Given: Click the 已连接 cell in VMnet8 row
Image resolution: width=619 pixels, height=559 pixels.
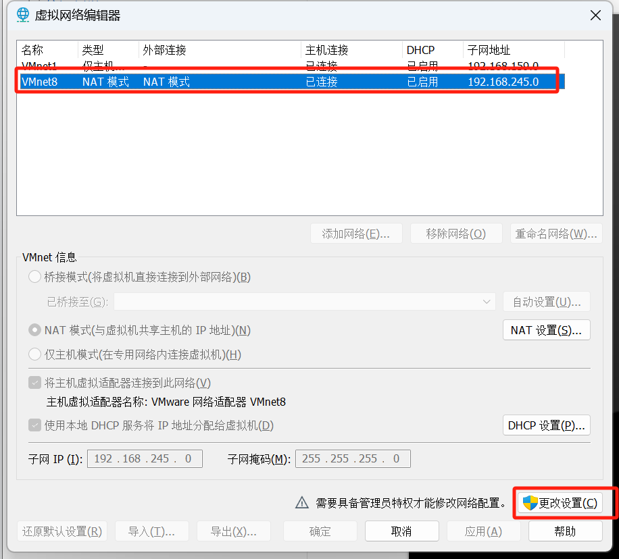Looking at the screenshot, I should 322,82.
